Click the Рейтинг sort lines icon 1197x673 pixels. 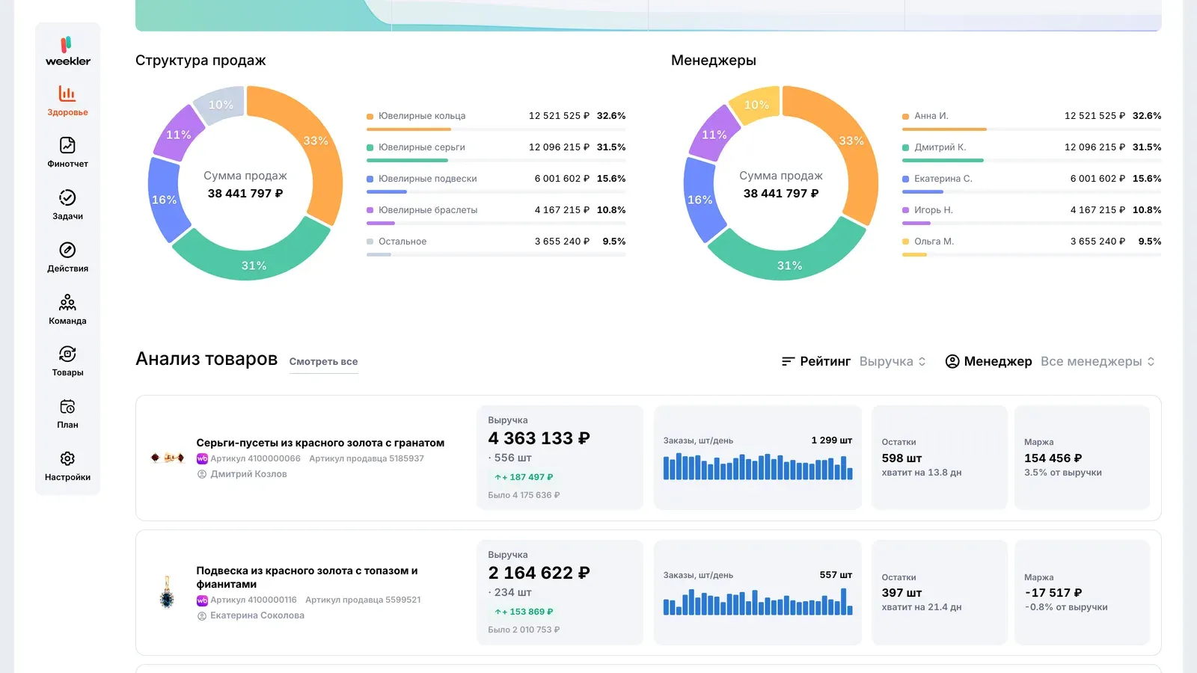click(x=788, y=361)
